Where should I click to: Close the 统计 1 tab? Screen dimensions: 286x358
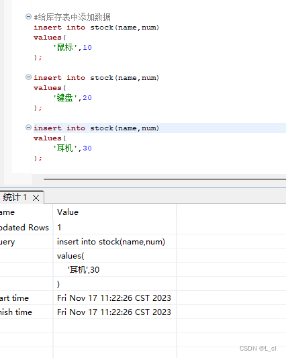click(x=36, y=197)
